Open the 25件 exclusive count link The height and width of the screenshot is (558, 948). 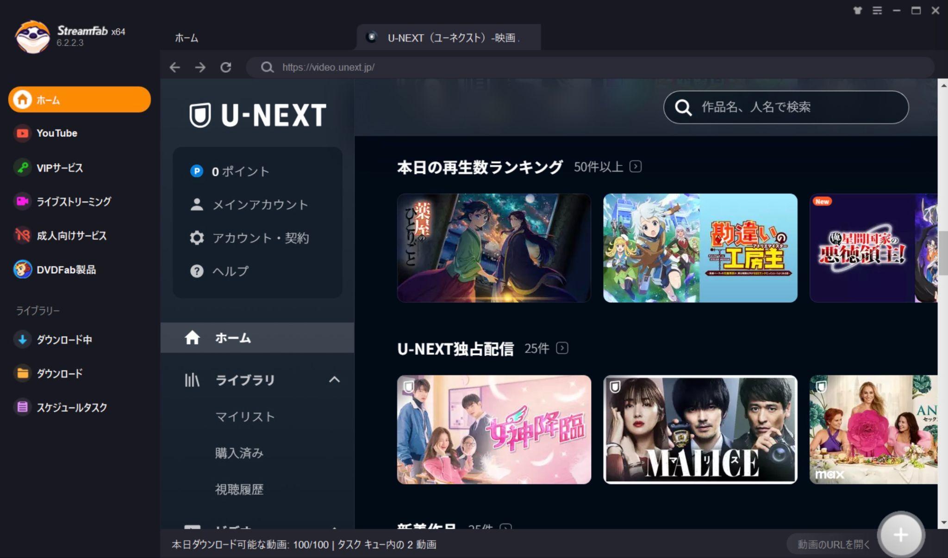(537, 349)
